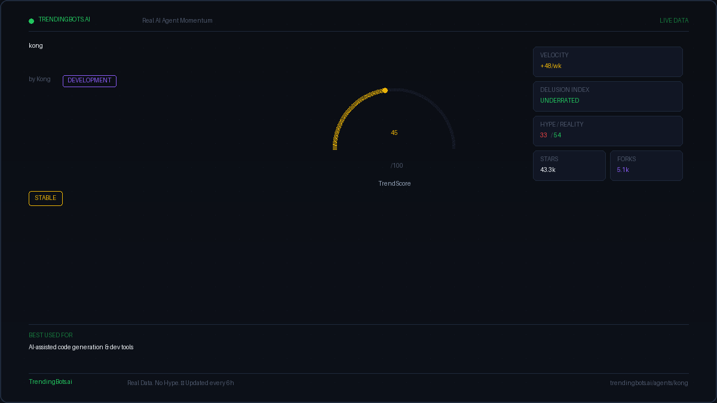Click the red hype value 33
The height and width of the screenshot is (403, 717).
tap(544, 135)
